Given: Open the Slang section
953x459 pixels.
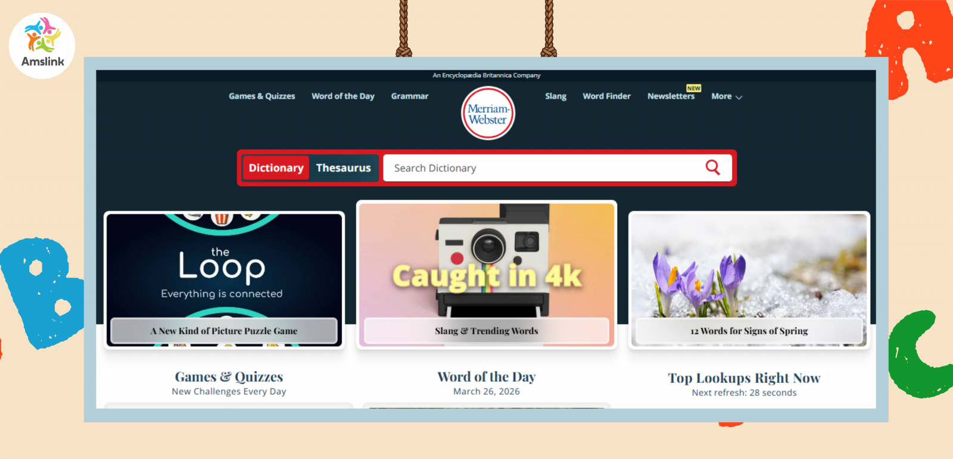Looking at the screenshot, I should point(556,96).
